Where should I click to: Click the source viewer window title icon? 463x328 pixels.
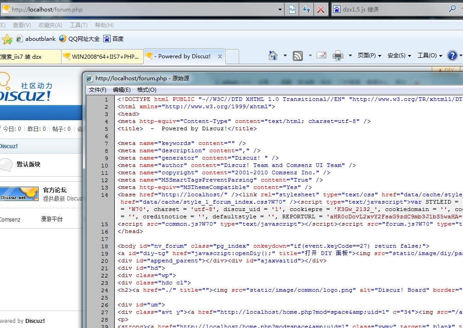tap(89, 78)
